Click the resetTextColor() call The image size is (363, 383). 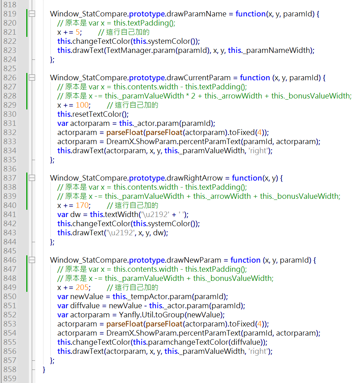100,114
